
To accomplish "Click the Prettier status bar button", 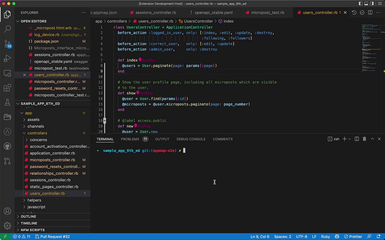I will tap(353, 237).
